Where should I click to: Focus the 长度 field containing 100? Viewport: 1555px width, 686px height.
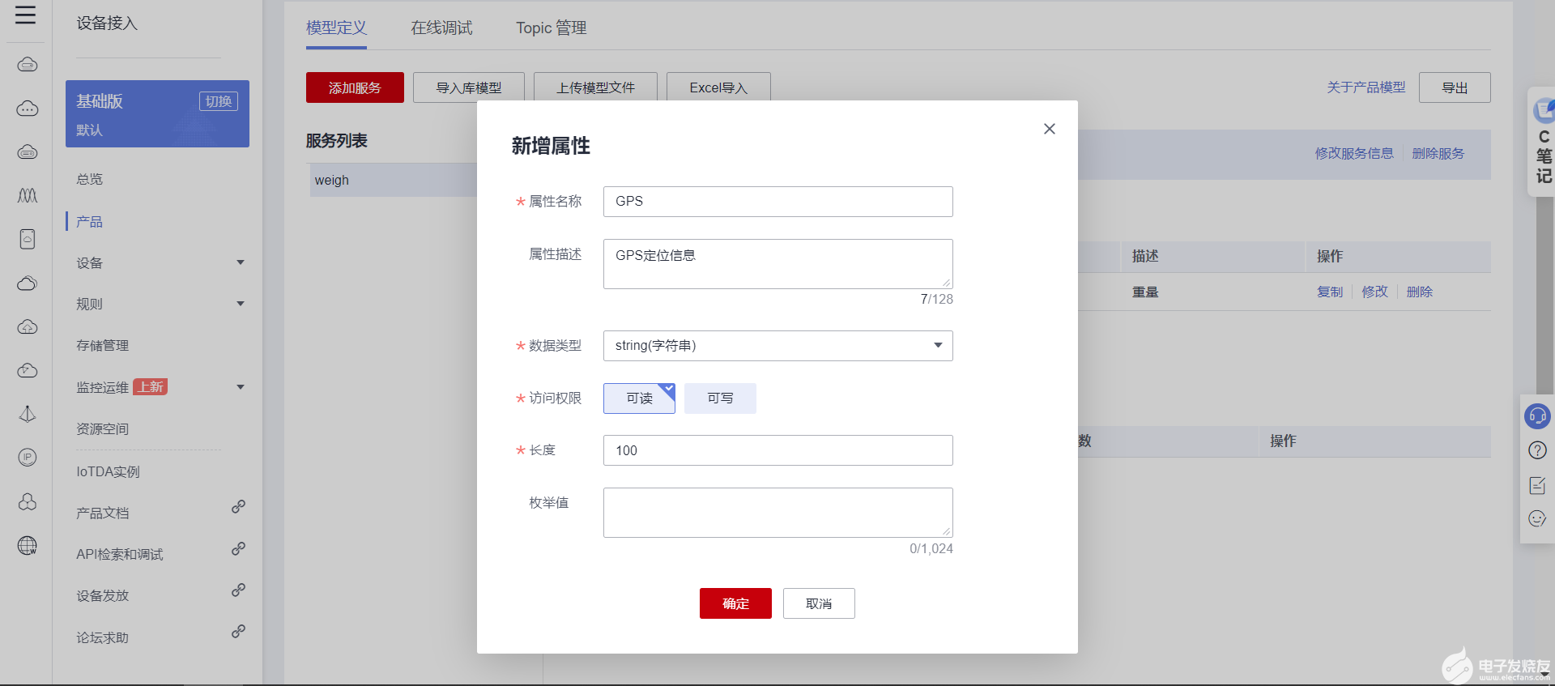pyautogui.click(x=777, y=450)
